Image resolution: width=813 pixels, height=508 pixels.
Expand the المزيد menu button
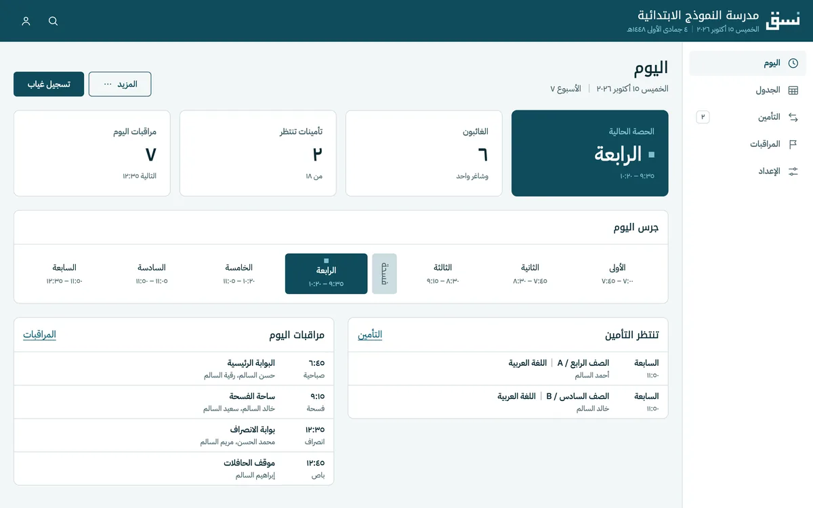(x=120, y=84)
